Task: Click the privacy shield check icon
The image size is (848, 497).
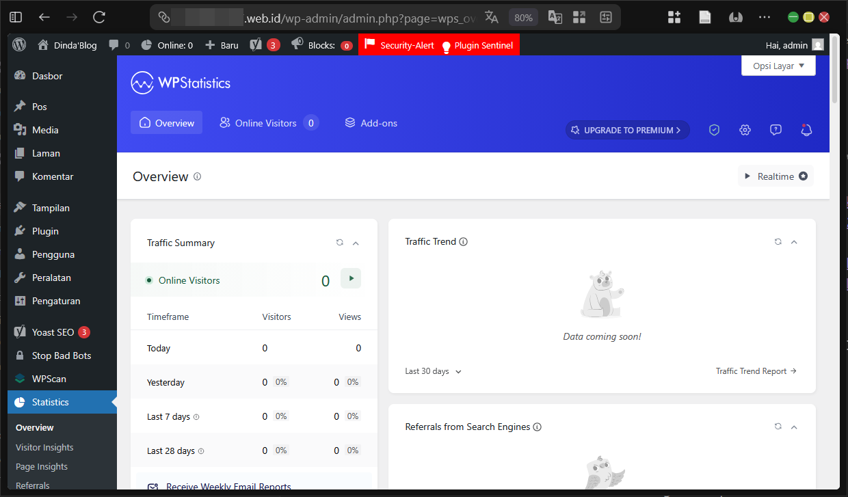Action: coord(714,130)
